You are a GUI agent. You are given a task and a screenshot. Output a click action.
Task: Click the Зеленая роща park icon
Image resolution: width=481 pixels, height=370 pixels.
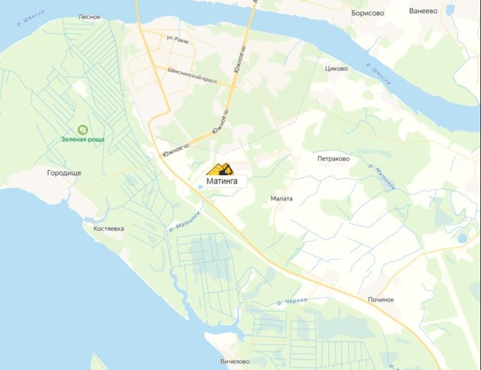click(83, 130)
